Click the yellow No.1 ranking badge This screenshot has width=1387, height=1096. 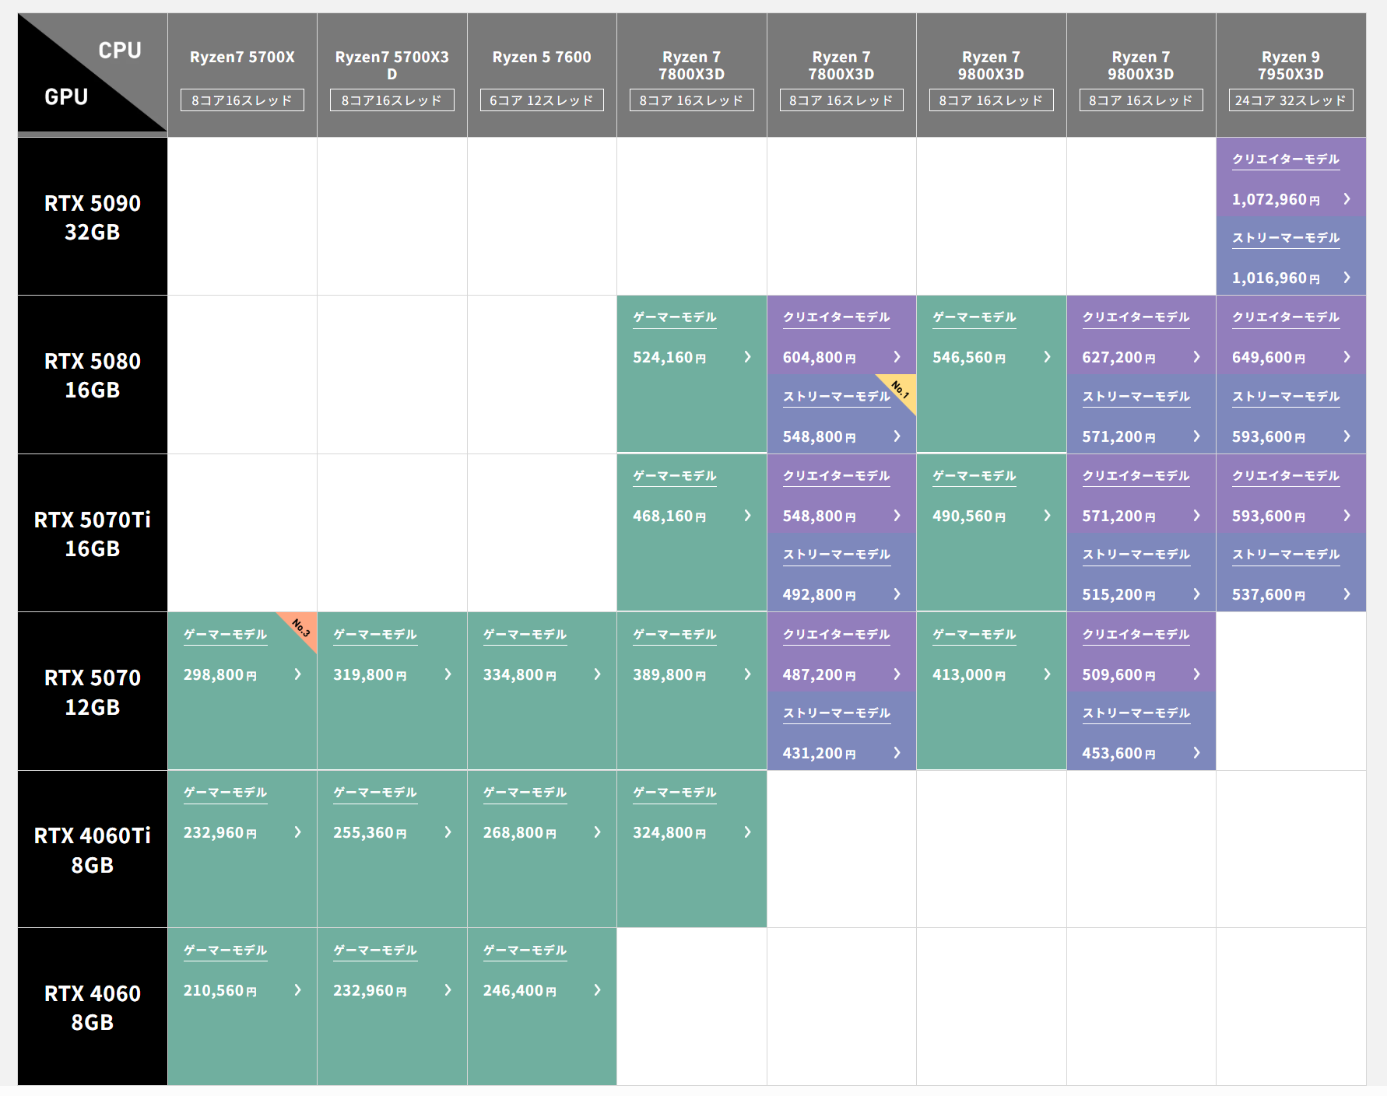(x=901, y=389)
